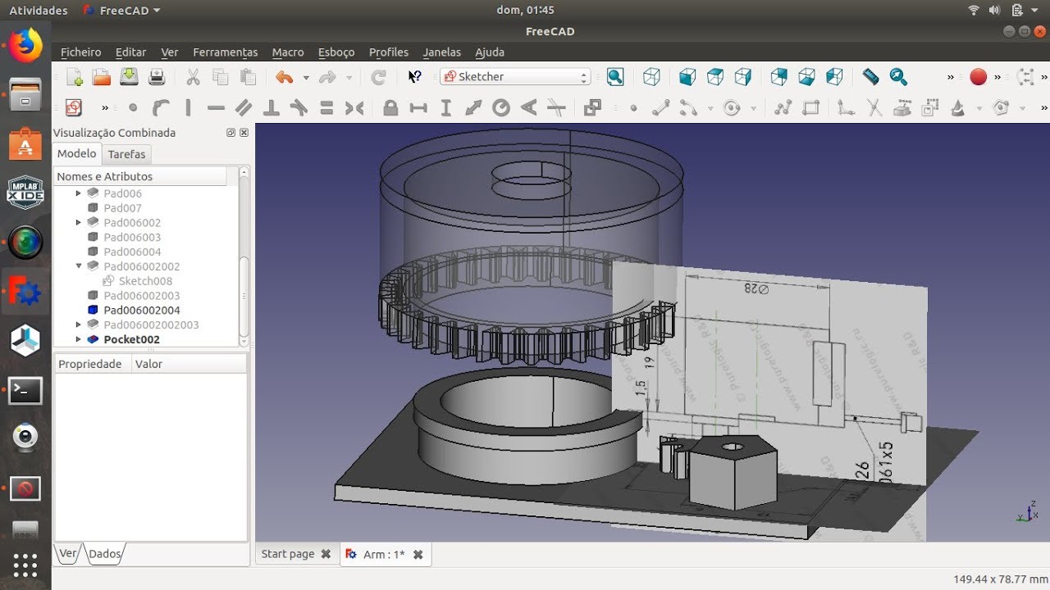Click the Measure distance ruler icon
The image size is (1050, 590).
point(870,77)
